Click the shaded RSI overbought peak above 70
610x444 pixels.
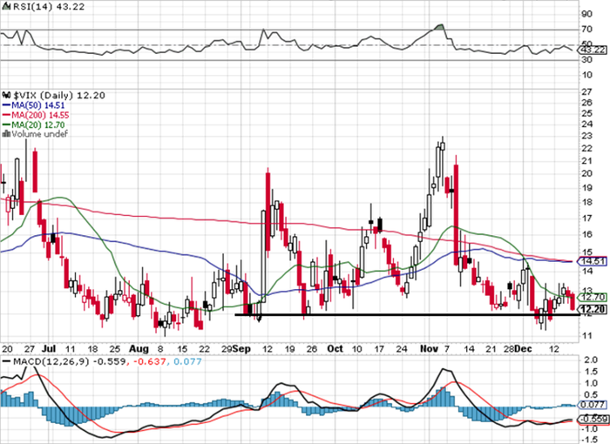pyautogui.click(x=439, y=28)
